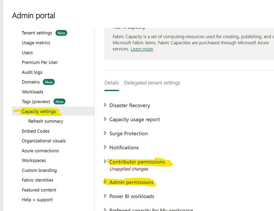Select Tags (preview) item

[36, 101]
